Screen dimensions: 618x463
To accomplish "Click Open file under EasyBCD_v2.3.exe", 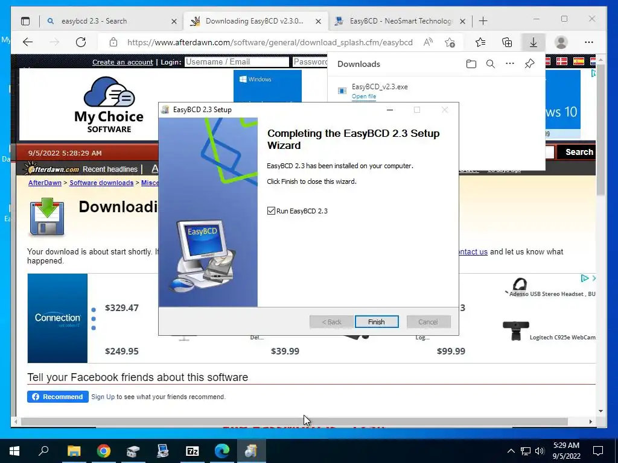I will tap(364, 96).
